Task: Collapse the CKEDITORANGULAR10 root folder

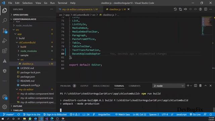Action: coord(25,19)
